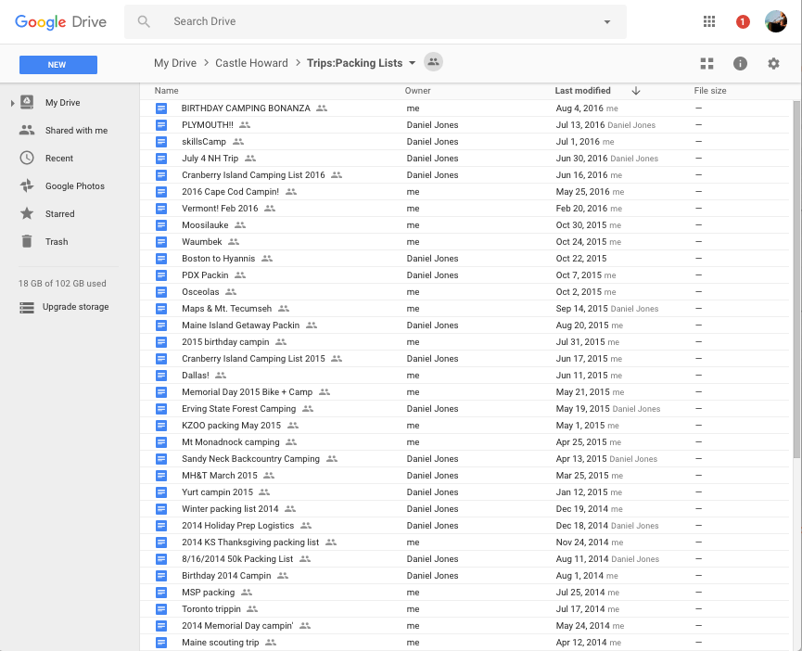Toggle Last modified sort direction arrow
Viewport: 802px width, 651px height.
pos(636,91)
